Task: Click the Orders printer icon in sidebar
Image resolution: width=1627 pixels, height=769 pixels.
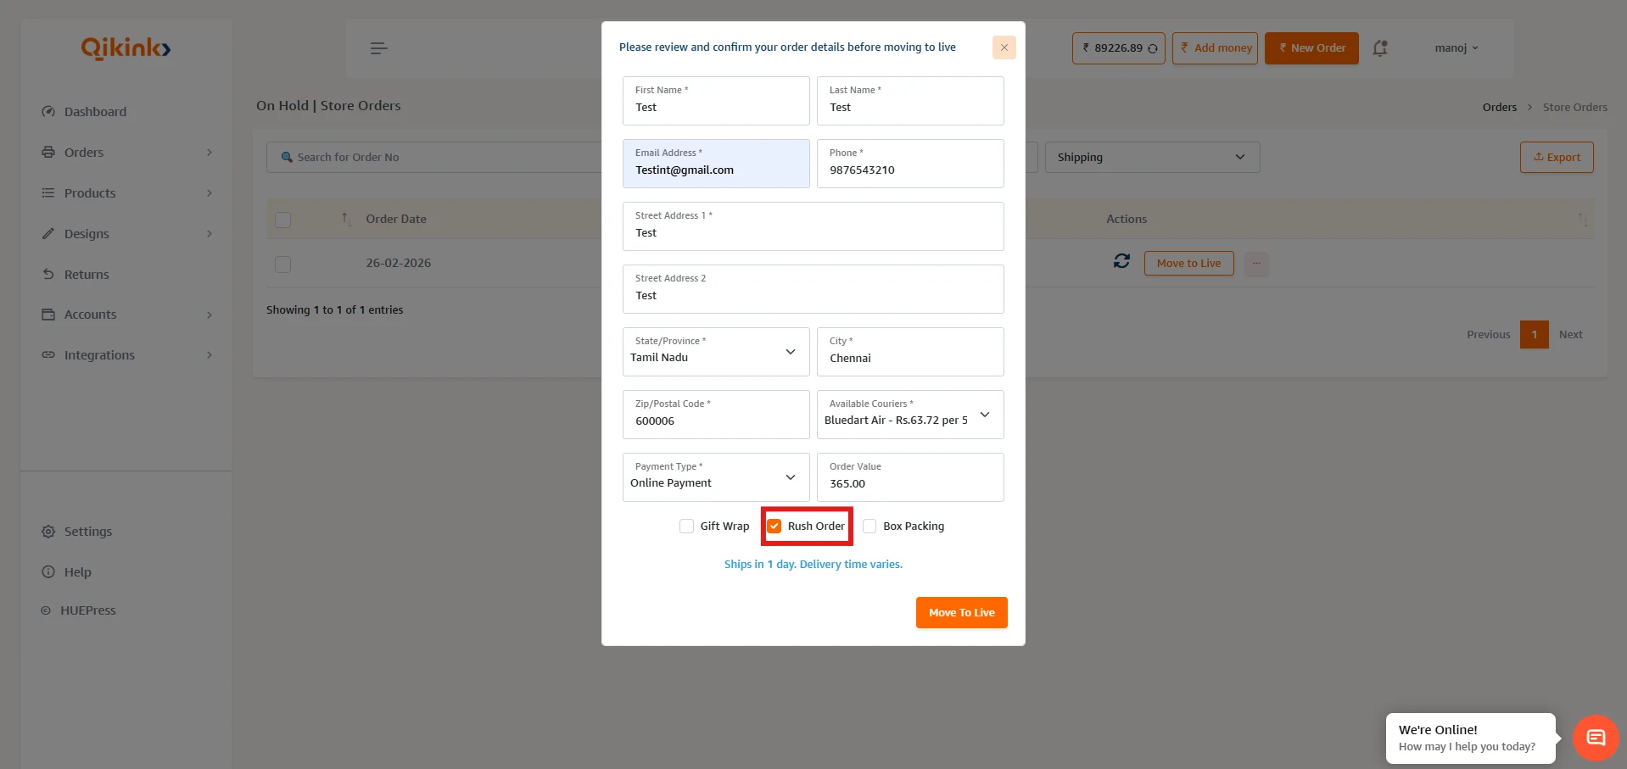Action: click(48, 153)
